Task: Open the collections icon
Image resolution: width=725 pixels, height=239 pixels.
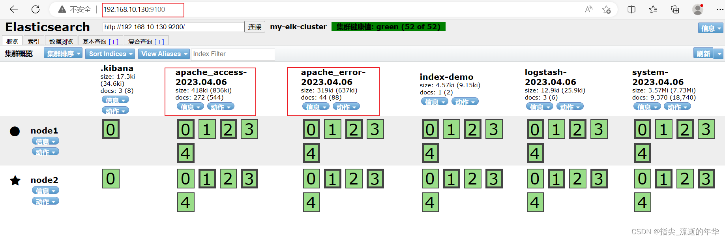Action: tap(675, 9)
